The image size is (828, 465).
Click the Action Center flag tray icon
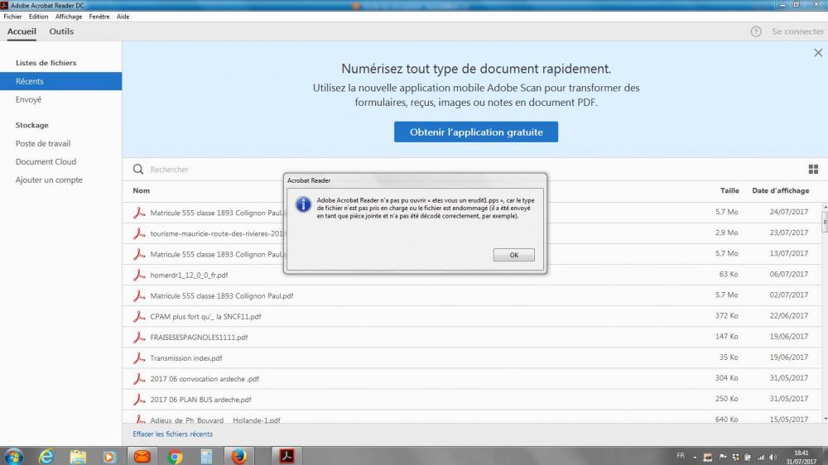pos(723,457)
